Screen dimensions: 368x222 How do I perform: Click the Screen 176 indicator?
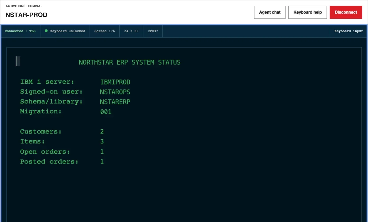click(x=105, y=31)
